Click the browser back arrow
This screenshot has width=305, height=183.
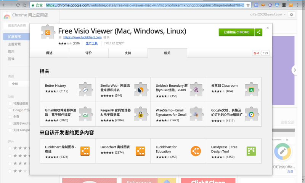pos(4,5)
